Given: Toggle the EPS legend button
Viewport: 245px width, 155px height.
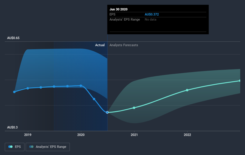Looking at the screenshot, I should click(15, 147).
